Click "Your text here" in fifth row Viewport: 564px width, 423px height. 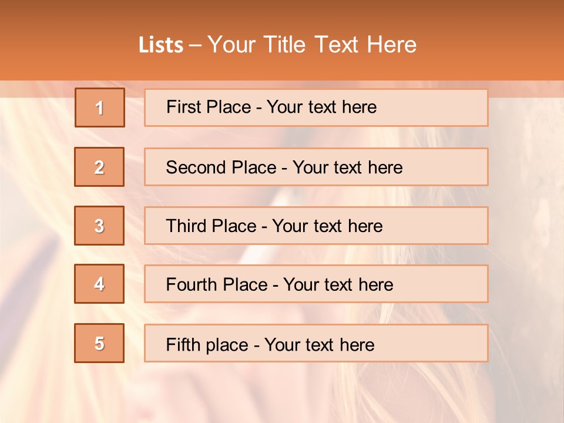(x=320, y=344)
